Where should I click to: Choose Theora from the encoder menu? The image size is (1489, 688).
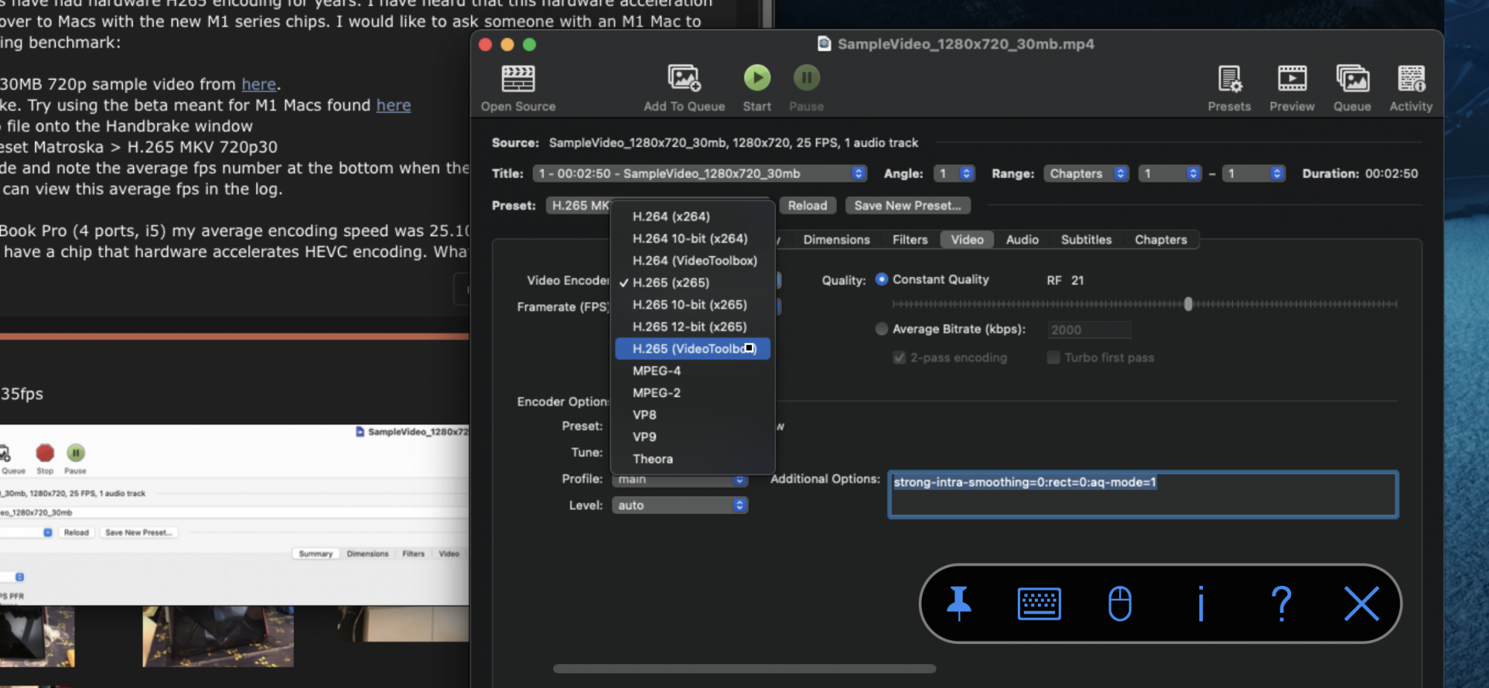pos(692,459)
